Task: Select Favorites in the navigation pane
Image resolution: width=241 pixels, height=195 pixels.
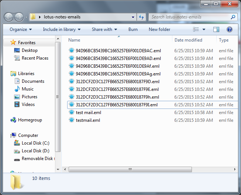Action: coord(27,43)
